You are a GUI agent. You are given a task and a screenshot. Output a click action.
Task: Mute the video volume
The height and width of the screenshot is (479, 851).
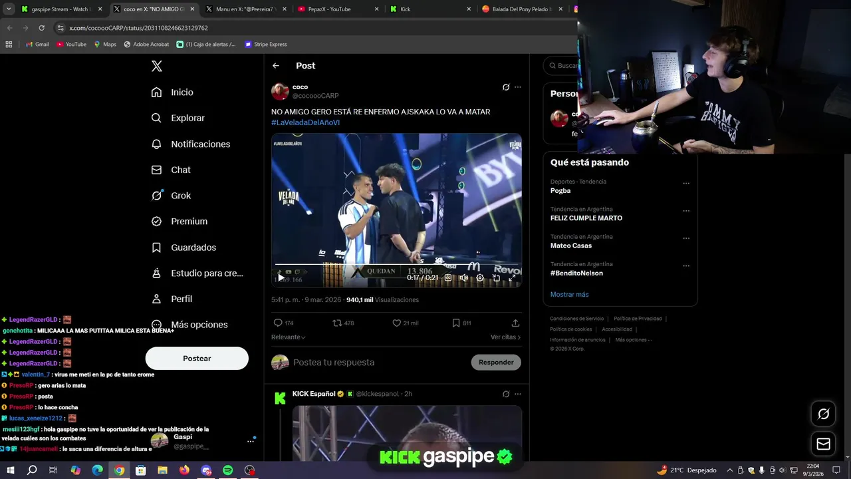(x=464, y=277)
